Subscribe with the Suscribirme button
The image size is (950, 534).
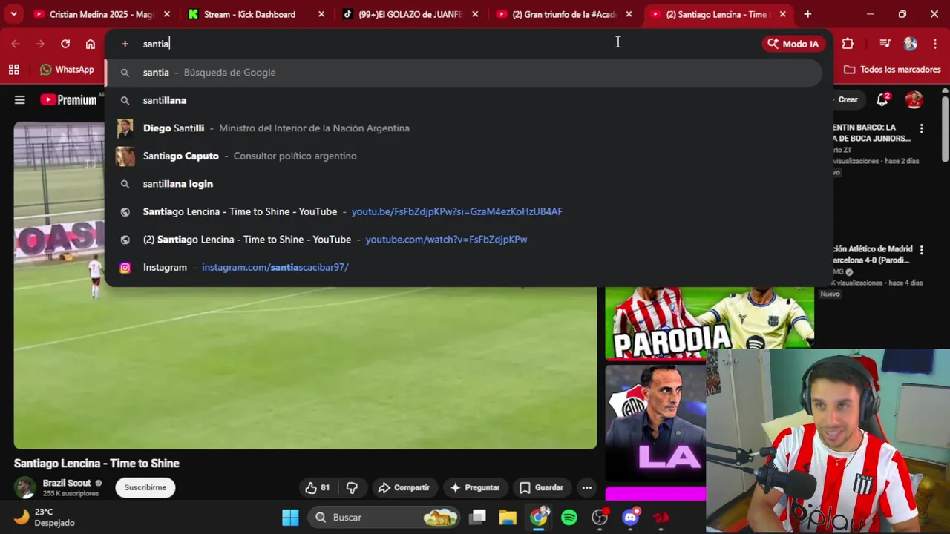(x=145, y=487)
